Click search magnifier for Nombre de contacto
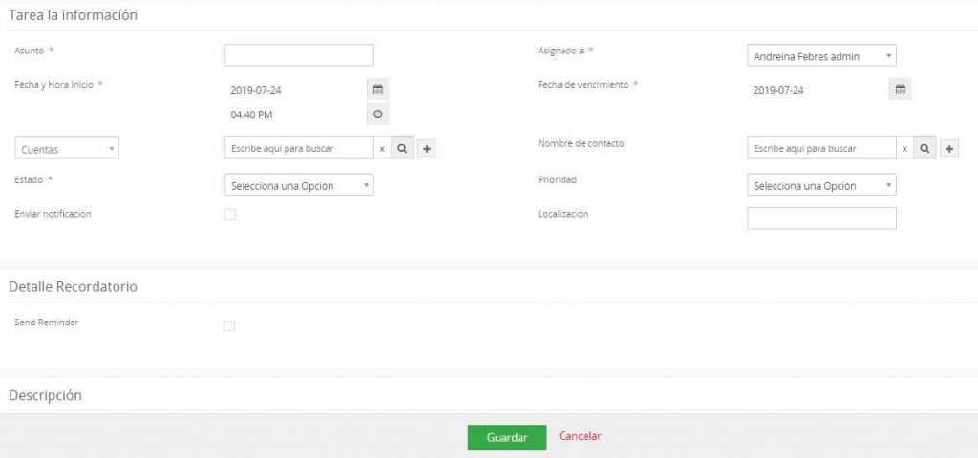The image size is (978, 458). (925, 149)
